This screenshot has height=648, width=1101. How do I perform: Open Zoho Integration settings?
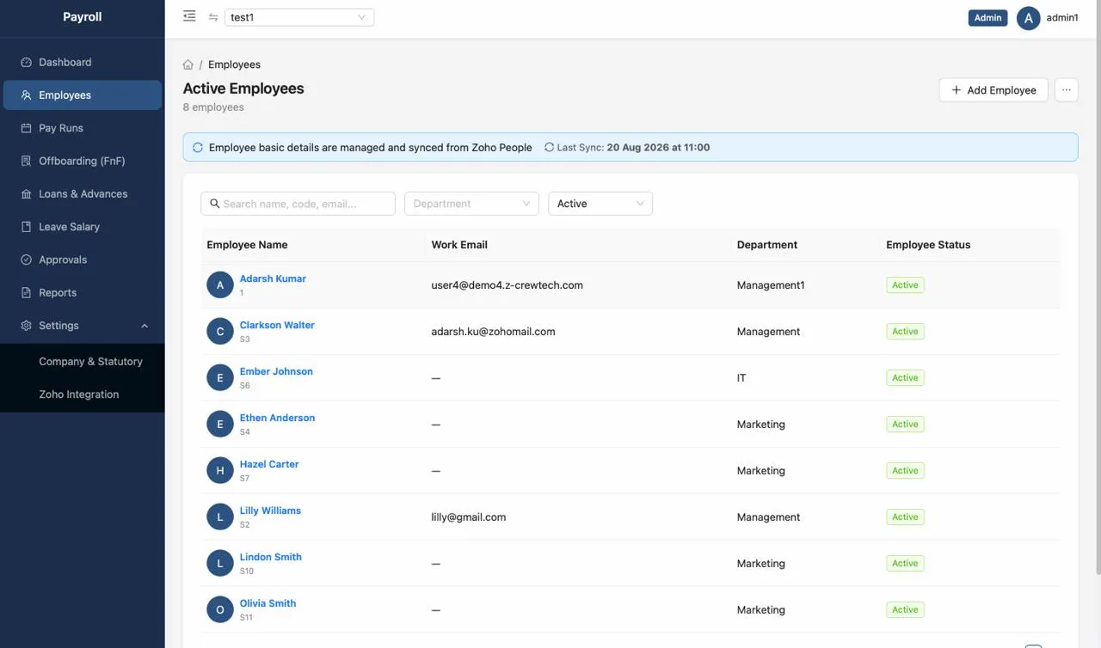[x=83, y=394]
